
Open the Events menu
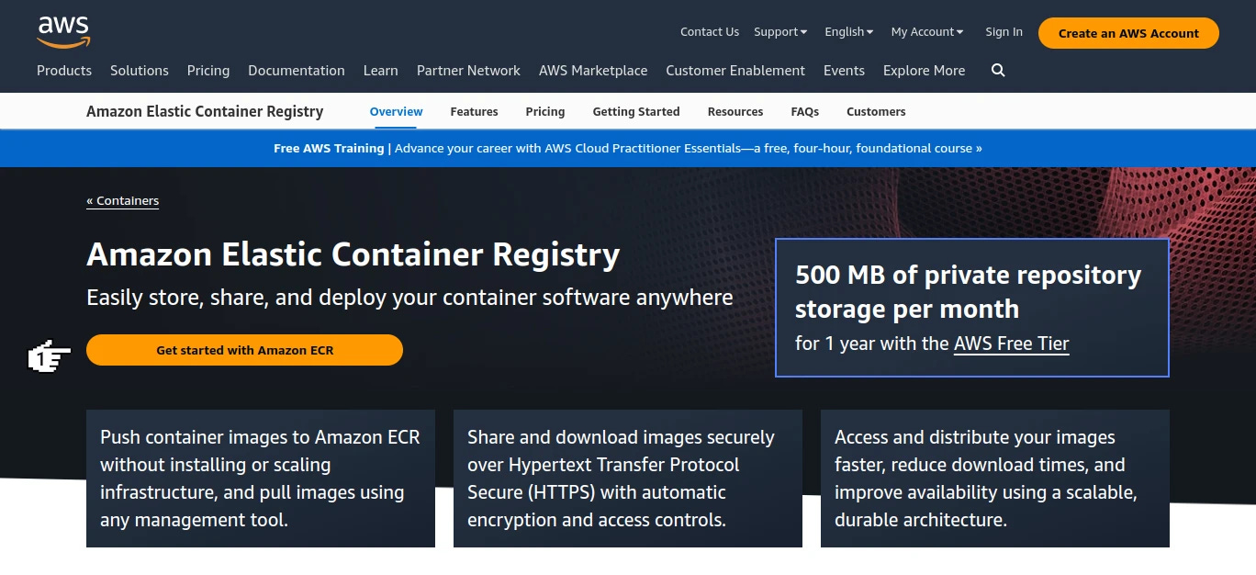point(844,71)
